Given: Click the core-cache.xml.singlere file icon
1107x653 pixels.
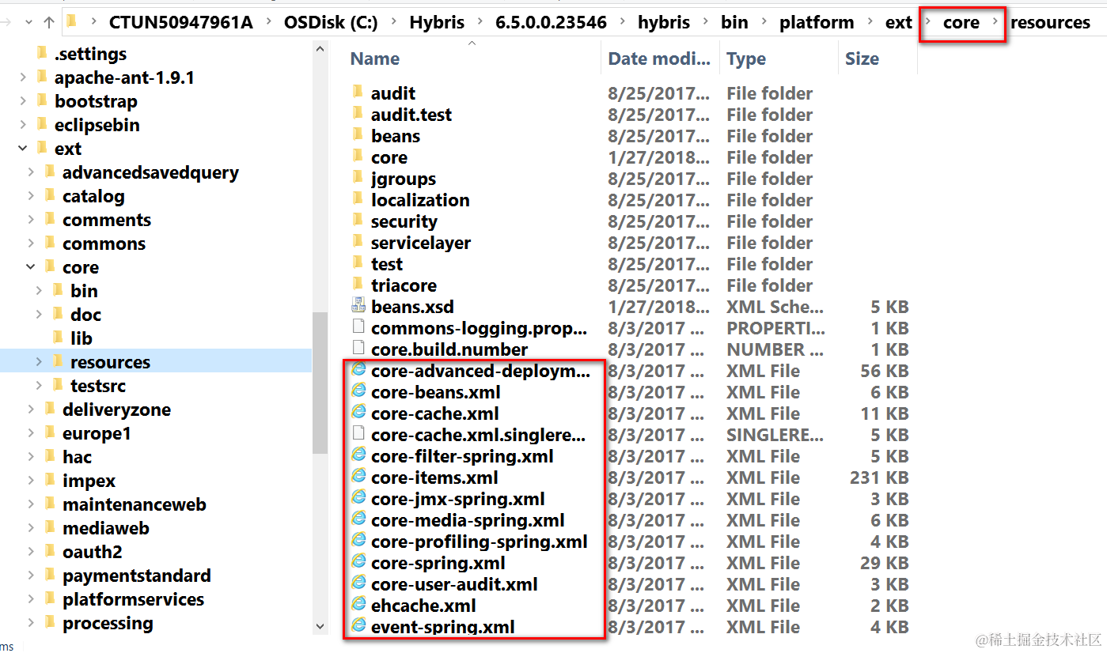Looking at the screenshot, I should click(358, 434).
